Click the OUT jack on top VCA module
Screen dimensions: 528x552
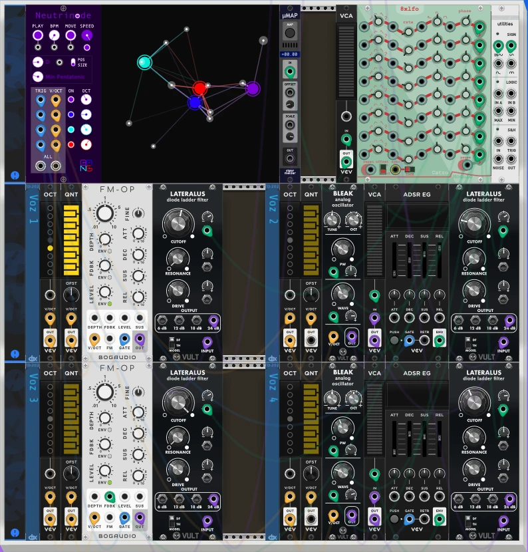[x=346, y=161]
